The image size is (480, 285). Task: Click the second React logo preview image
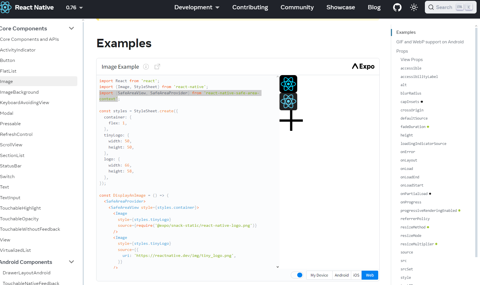pyautogui.click(x=288, y=101)
